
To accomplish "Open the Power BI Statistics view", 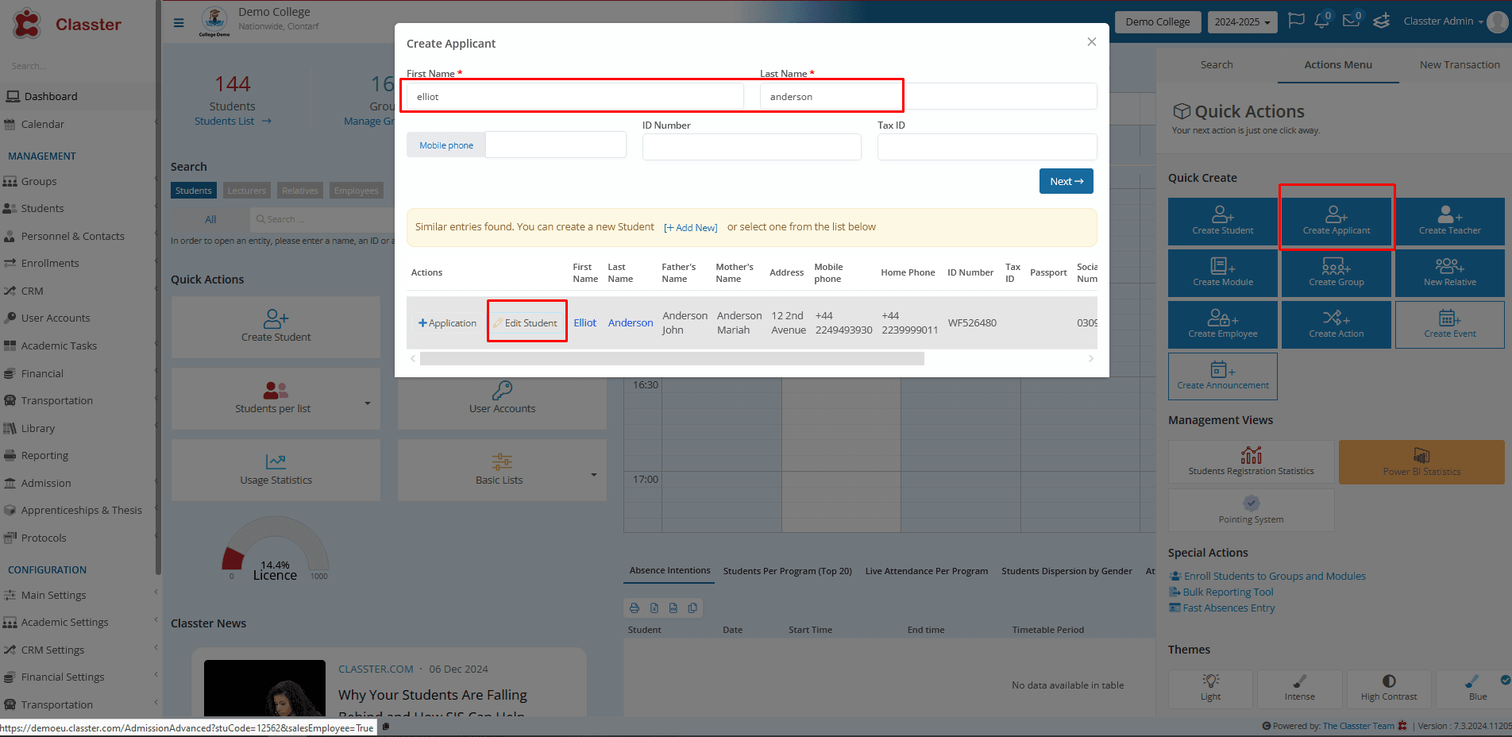I will (x=1421, y=462).
